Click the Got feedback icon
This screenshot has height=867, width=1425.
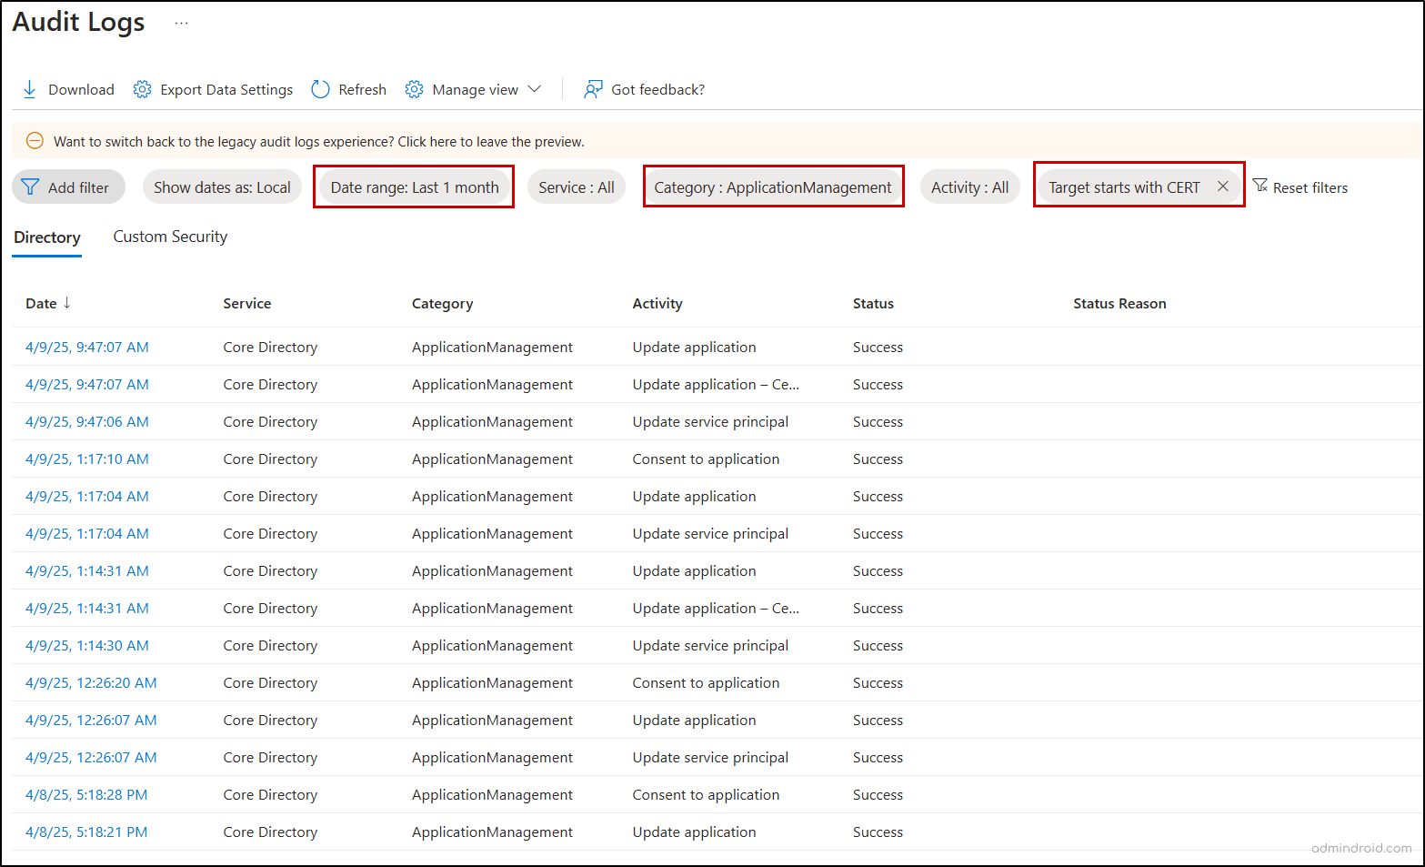594,89
